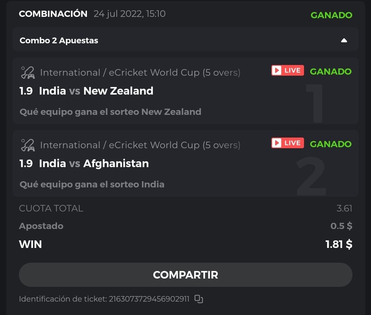Copy the ticket identification number icon
Viewport: 371px width, 315px height.
pos(199,299)
